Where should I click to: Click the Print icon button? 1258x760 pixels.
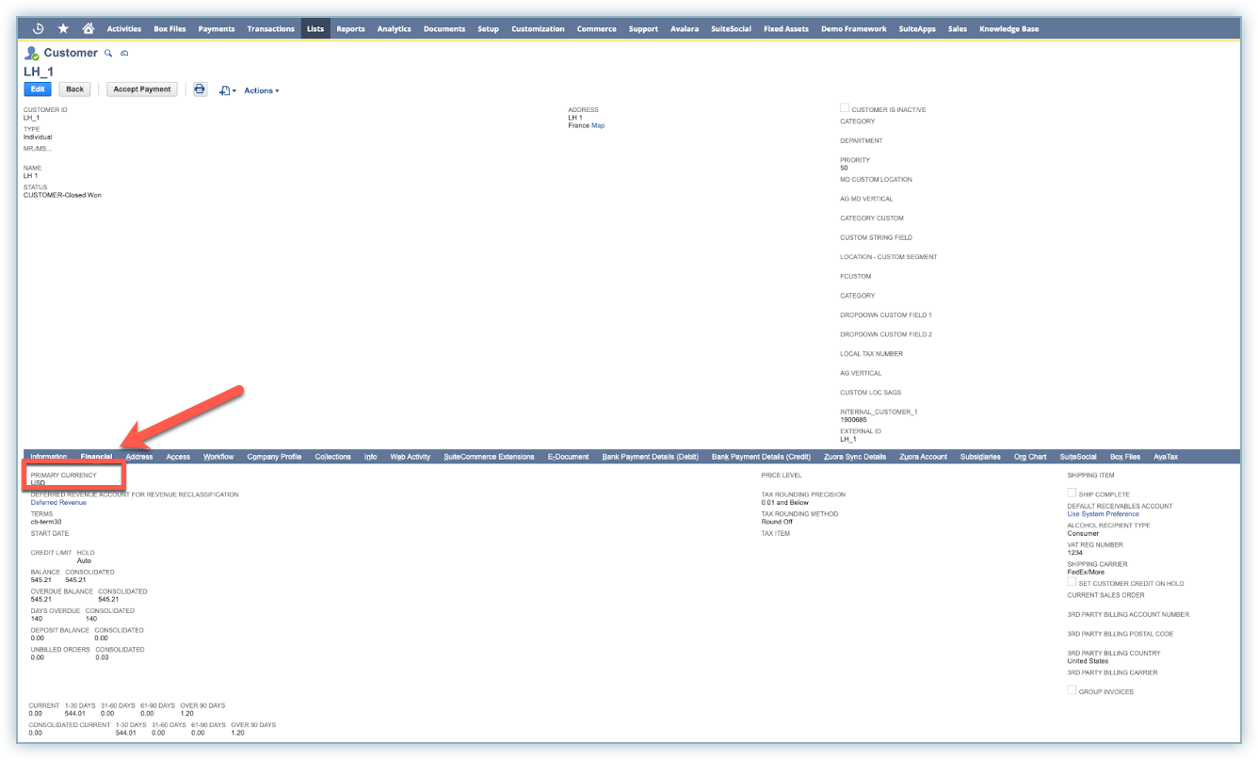tap(200, 89)
